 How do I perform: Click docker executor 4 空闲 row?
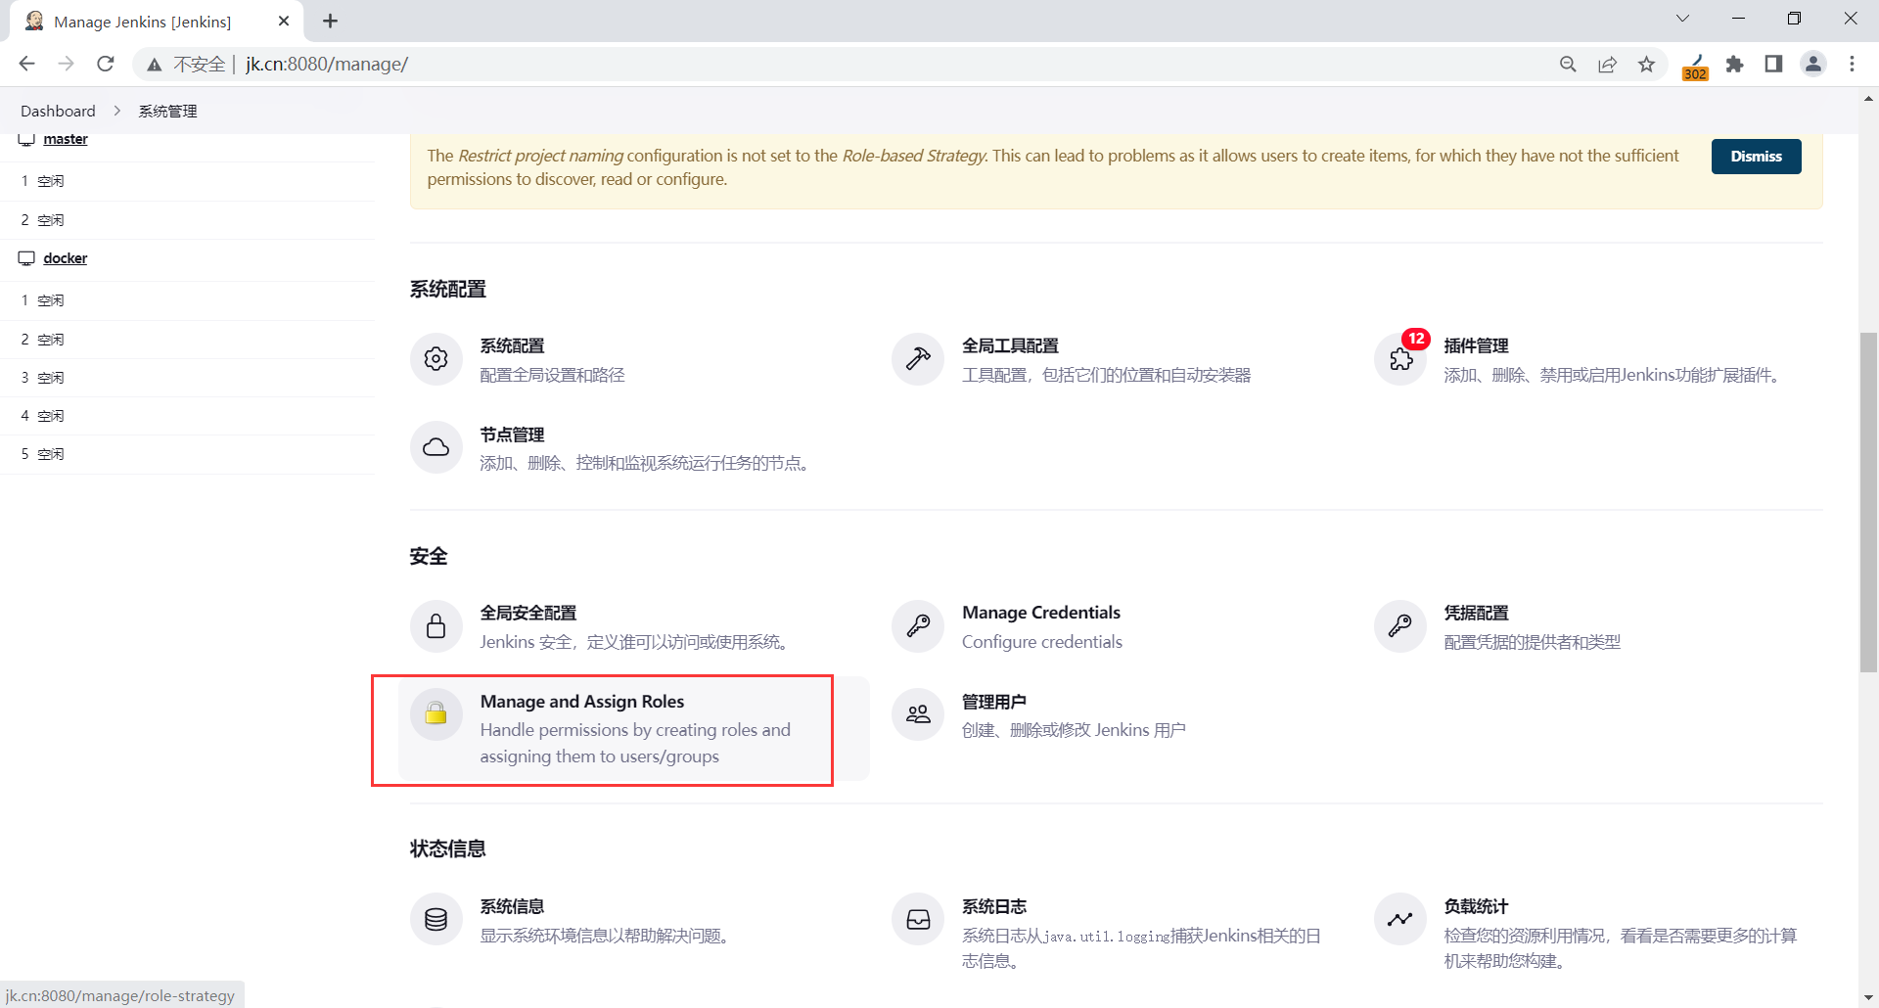pyautogui.click(x=188, y=416)
